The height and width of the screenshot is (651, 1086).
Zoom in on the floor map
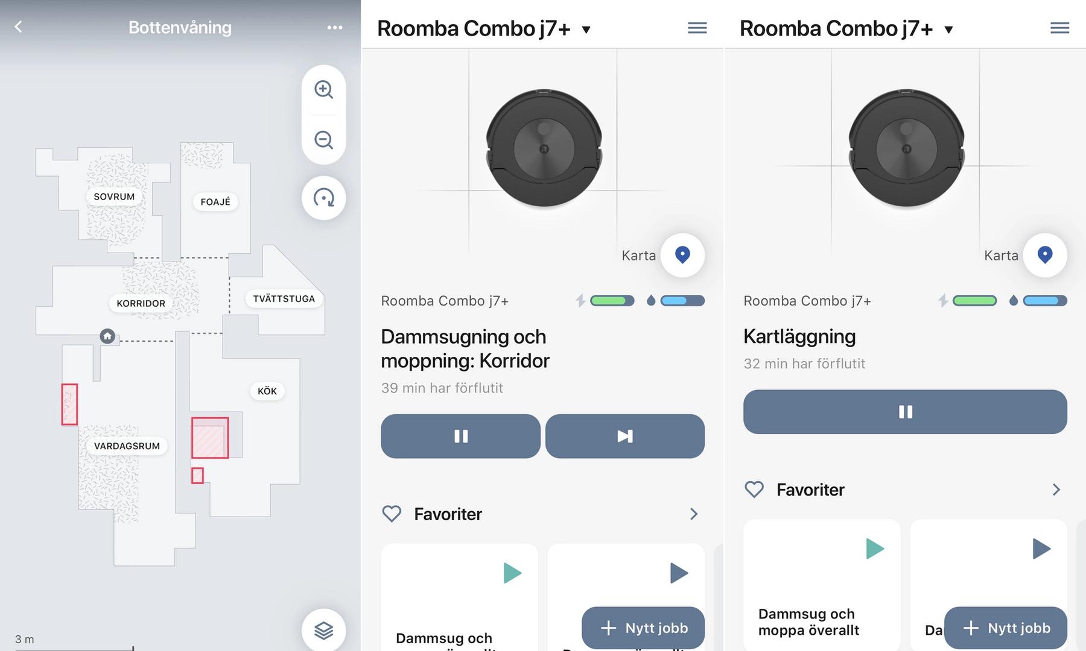point(324,89)
